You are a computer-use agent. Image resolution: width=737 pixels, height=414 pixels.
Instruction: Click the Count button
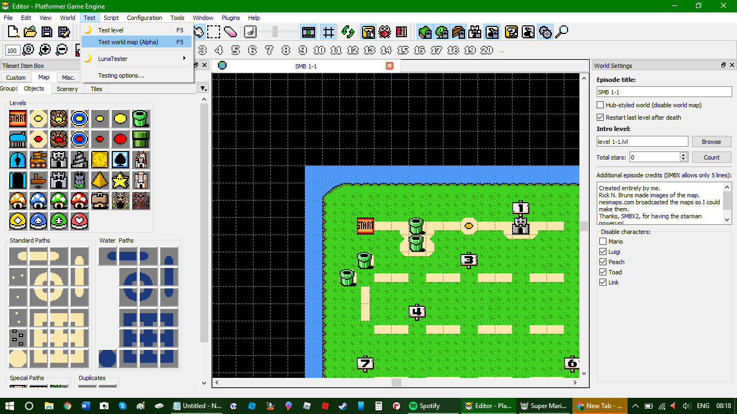coord(711,157)
